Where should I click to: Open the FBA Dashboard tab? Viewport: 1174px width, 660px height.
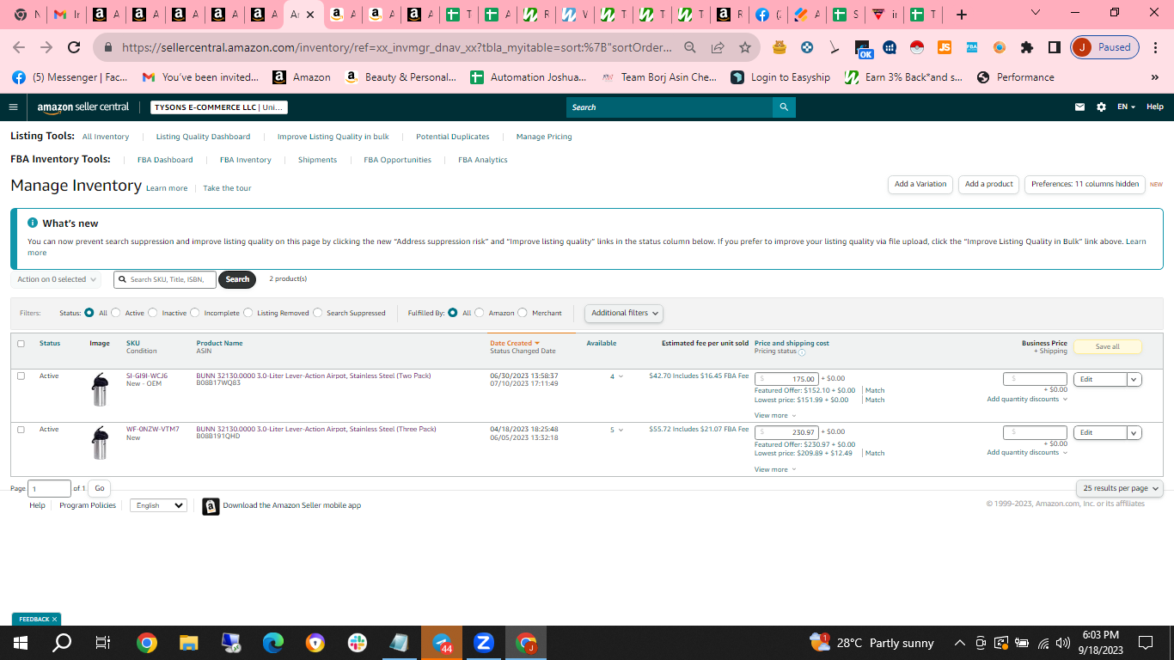coord(165,160)
